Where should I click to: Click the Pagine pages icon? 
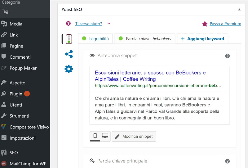(x=4, y=46)
